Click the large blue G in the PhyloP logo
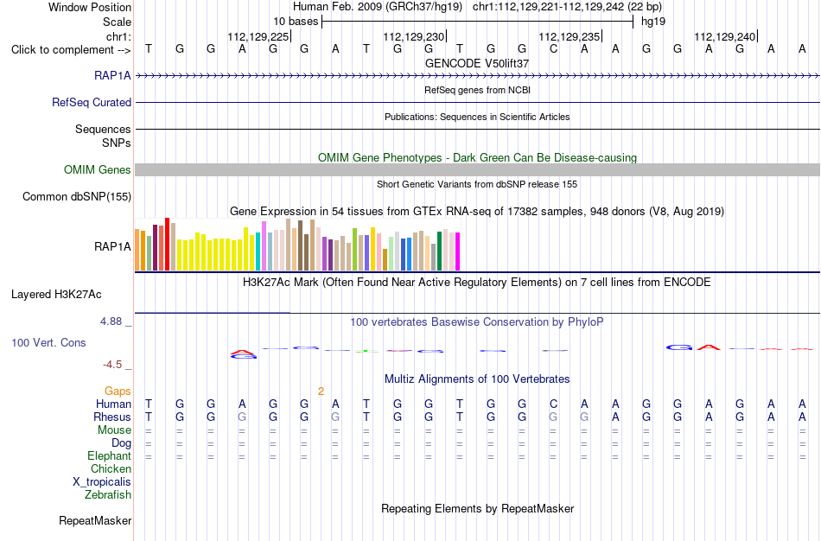Image resolution: width=821 pixels, height=541 pixels. click(x=679, y=347)
